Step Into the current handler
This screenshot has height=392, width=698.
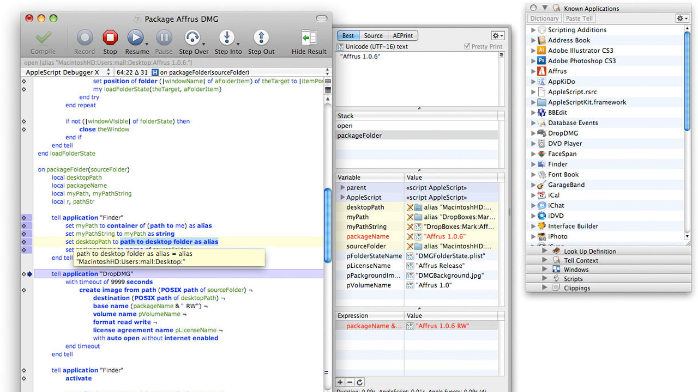[x=227, y=38]
